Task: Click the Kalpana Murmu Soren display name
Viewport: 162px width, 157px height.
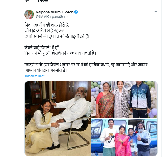Action: coord(55,12)
